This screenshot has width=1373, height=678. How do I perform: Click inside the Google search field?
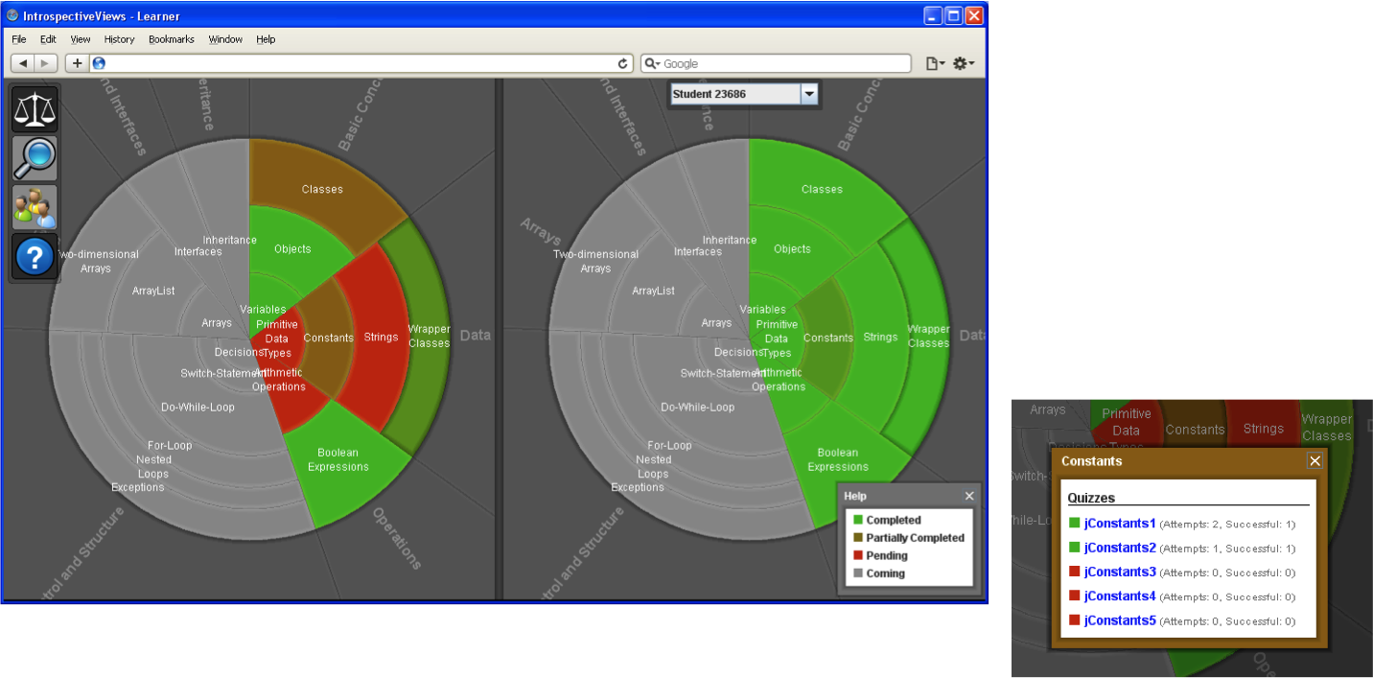[781, 63]
